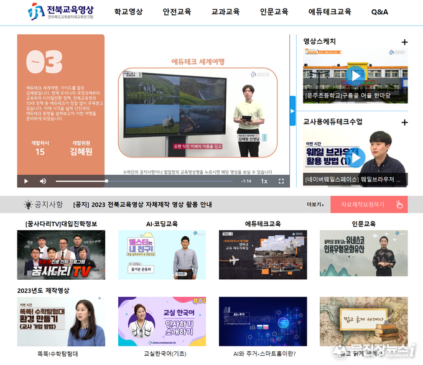The width and height of the screenshot is (423, 365).
Task: Mute the video using the speaker icon
Action: tap(43, 181)
